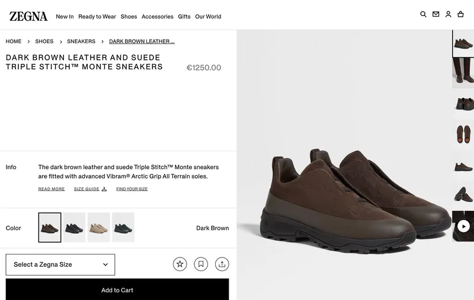The width and height of the screenshot is (474, 300).
Task: Click the Read More link
Action: point(52,189)
